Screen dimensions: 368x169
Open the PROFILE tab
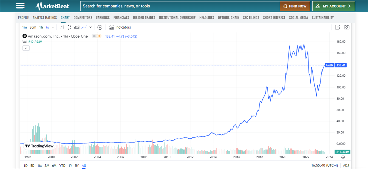click(x=23, y=18)
